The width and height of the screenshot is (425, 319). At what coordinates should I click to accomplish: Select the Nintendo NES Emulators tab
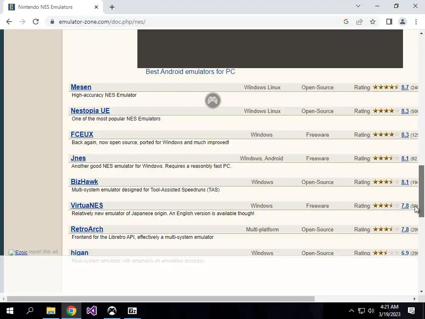(53, 7)
